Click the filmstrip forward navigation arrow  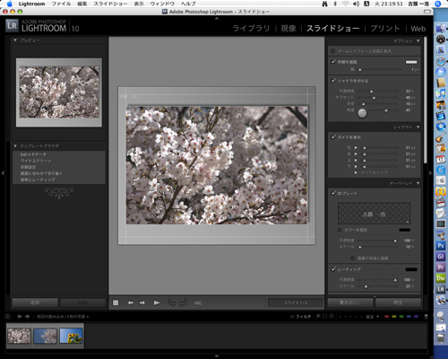click(x=27, y=316)
